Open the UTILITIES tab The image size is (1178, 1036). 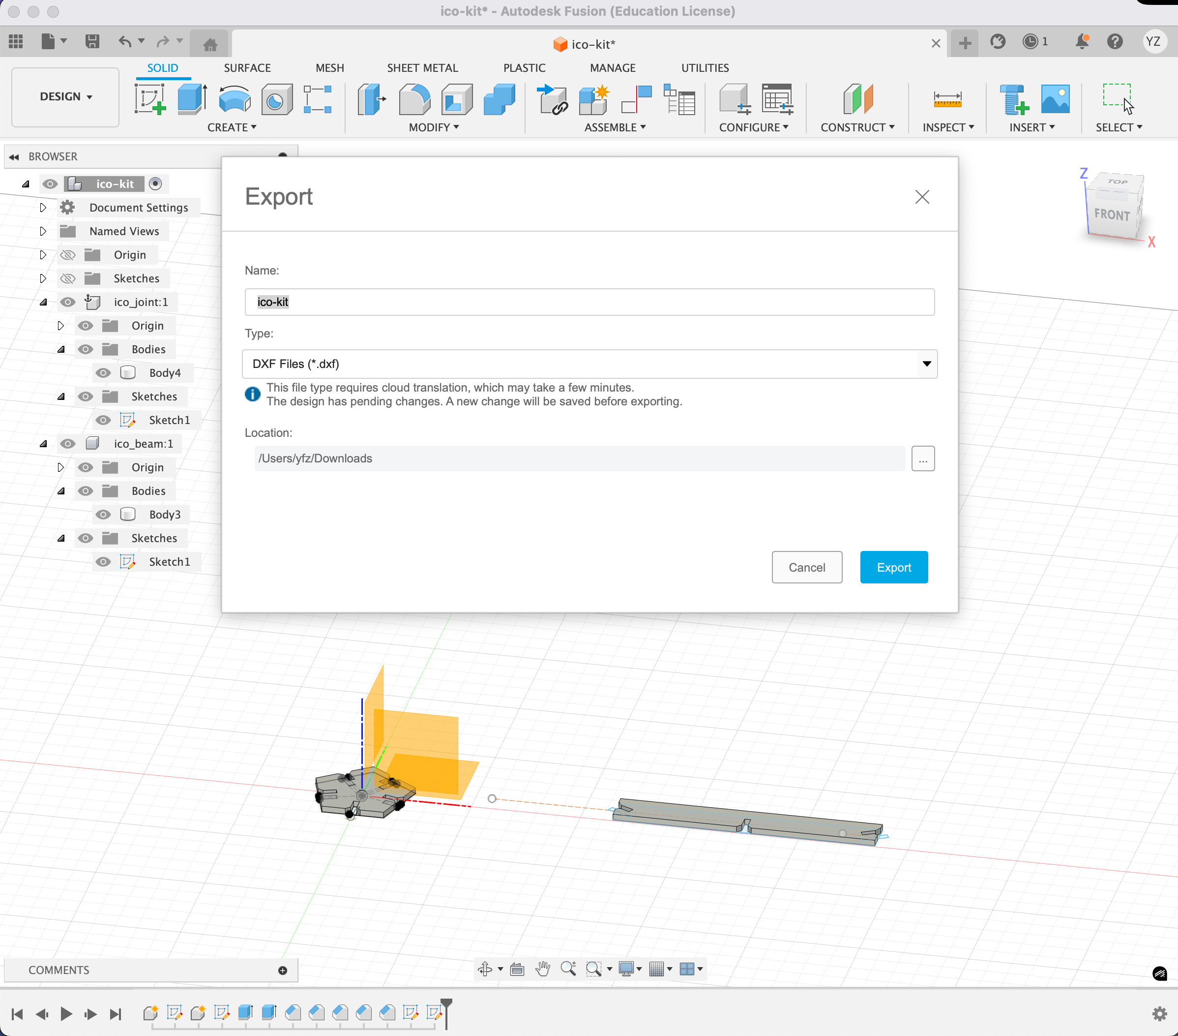pyautogui.click(x=705, y=68)
